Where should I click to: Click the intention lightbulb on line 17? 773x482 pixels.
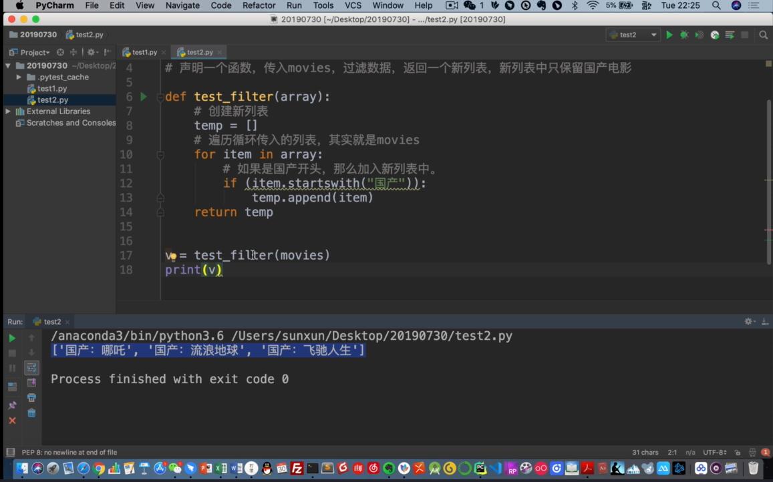172,256
